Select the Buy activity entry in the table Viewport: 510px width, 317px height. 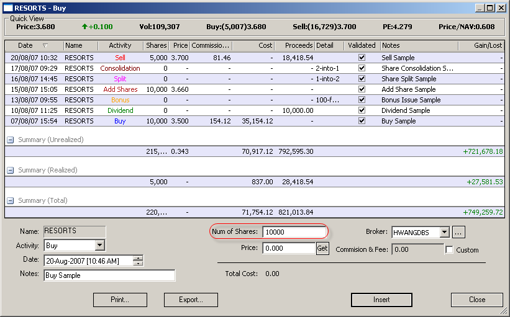(120, 121)
